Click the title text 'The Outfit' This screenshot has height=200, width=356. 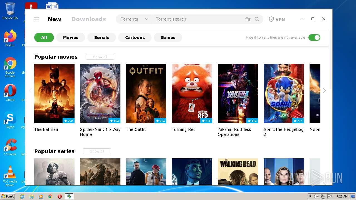pyautogui.click(x=136, y=129)
